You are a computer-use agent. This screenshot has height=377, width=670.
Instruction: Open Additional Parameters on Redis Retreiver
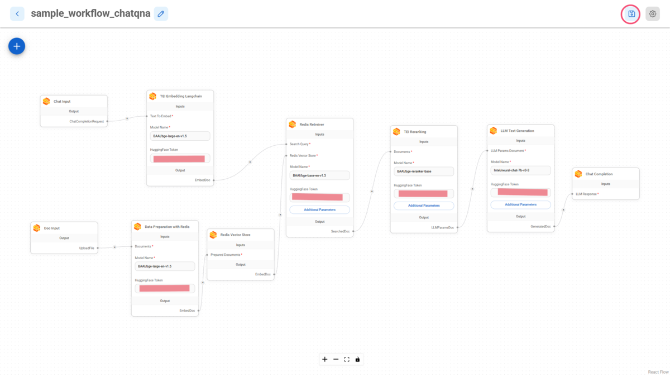(319, 209)
